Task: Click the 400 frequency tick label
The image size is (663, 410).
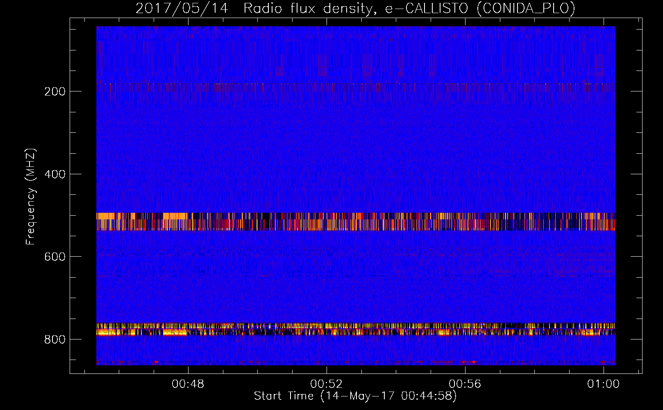Action: coord(55,174)
